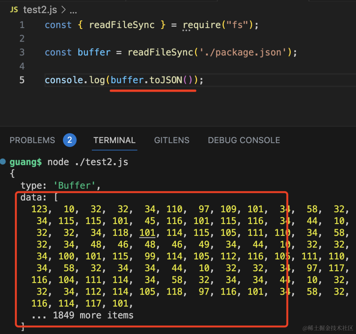The height and width of the screenshot is (334, 356).
Task: Click the problems count badge 2
Action: tap(70, 140)
